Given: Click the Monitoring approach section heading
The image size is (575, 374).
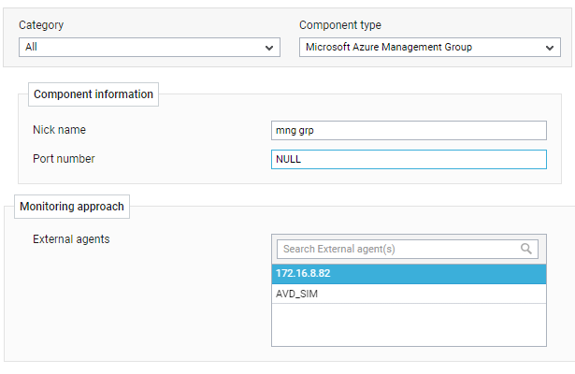Looking at the screenshot, I should pos(72,207).
